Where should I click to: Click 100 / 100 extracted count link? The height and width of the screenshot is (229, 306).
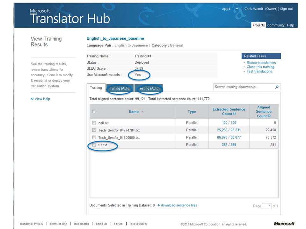pos(229,123)
